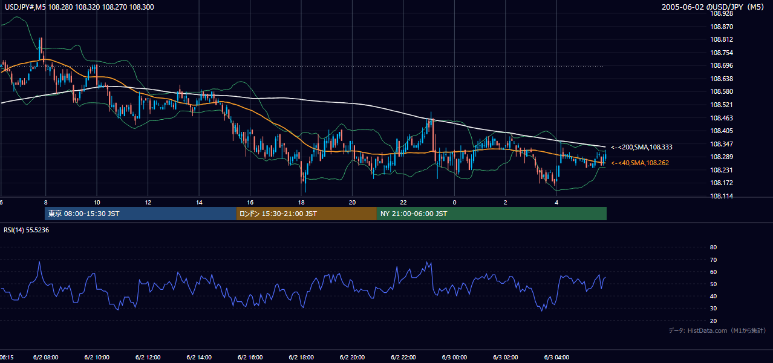Screen dimensions: 773x363
Task: Click price axis value 108.521
Action: click(x=722, y=105)
